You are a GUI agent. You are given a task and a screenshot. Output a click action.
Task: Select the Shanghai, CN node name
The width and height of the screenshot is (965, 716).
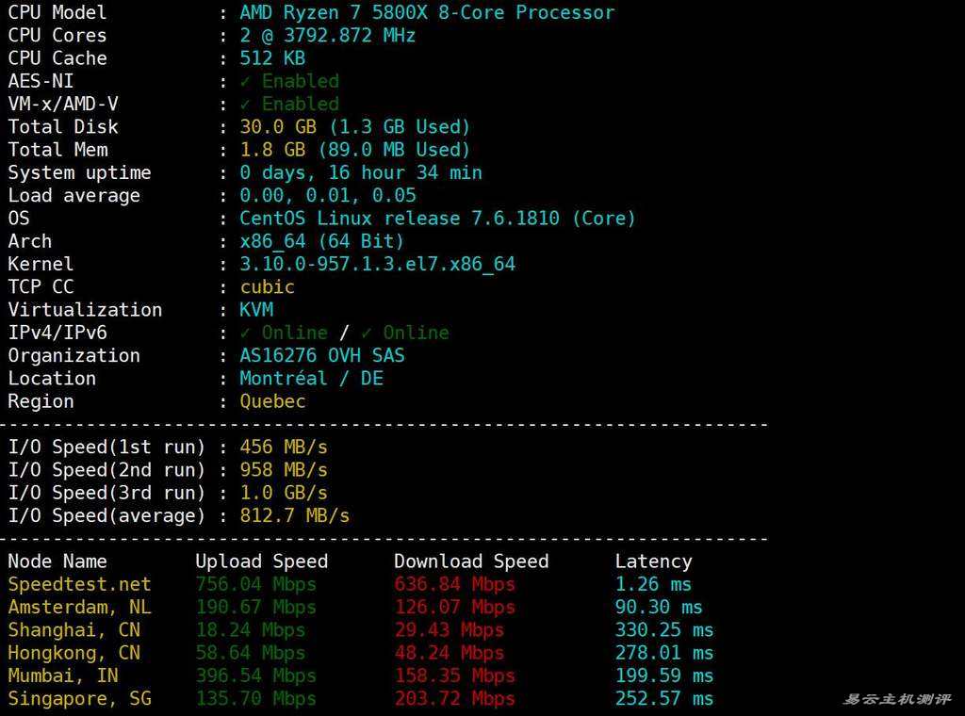click(x=74, y=629)
